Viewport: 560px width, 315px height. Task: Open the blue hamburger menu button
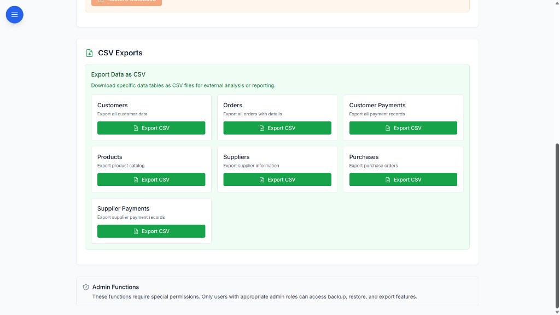[x=15, y=15]
